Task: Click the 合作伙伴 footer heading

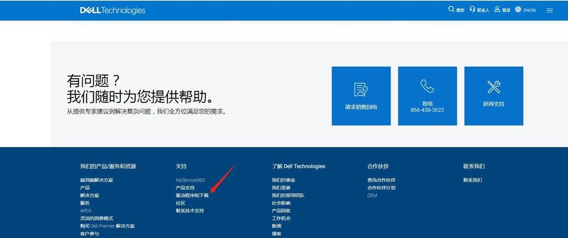Action: (x=378, y=166)
